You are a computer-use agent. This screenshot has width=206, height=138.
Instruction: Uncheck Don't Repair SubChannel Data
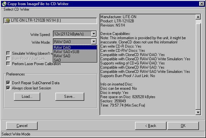8,83
